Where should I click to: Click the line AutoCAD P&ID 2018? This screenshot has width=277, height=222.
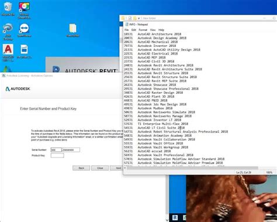click(146, 100)
